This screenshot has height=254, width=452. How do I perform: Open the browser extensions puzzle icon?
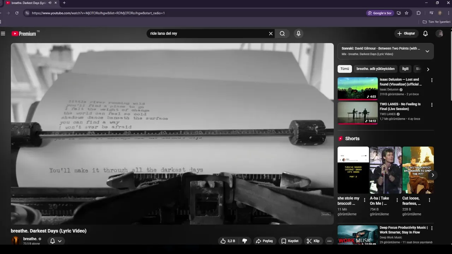point(418,13)
